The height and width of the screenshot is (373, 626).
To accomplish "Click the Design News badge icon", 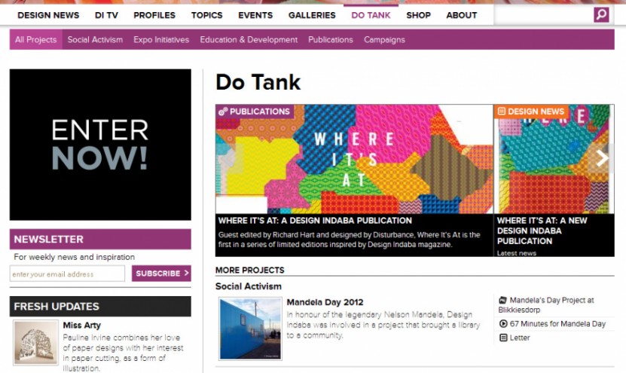I will (x=502, y=112).
